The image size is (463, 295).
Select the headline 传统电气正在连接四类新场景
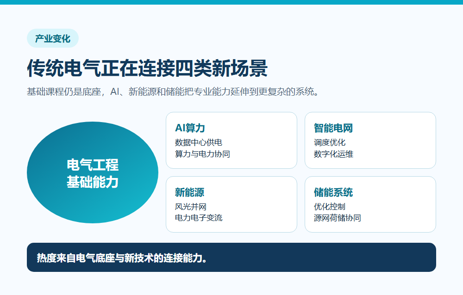(147, 68)
